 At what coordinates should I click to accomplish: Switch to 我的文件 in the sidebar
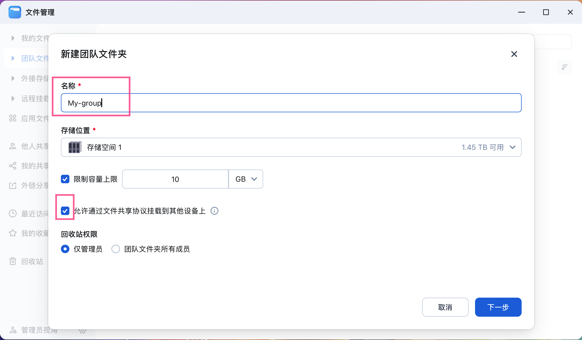pos(12,38)
